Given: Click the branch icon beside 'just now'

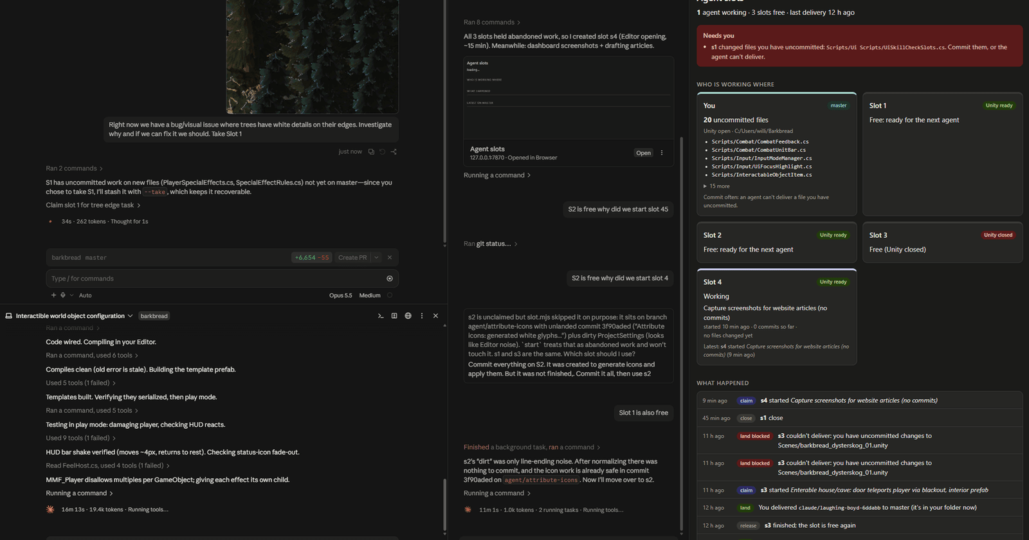Looking at the screenshot, I should (x=394, y=152).
